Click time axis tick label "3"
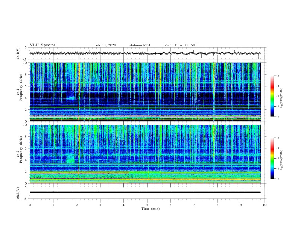This screenshot has height=230, width=298. [x=100, y=205]
